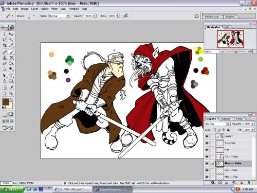Switch to the Channels tab
This screenshot has height=193, width=257.
(x=226, y=119)
